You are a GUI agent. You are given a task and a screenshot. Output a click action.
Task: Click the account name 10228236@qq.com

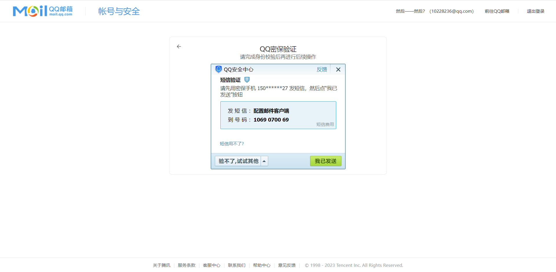(451, 11)
